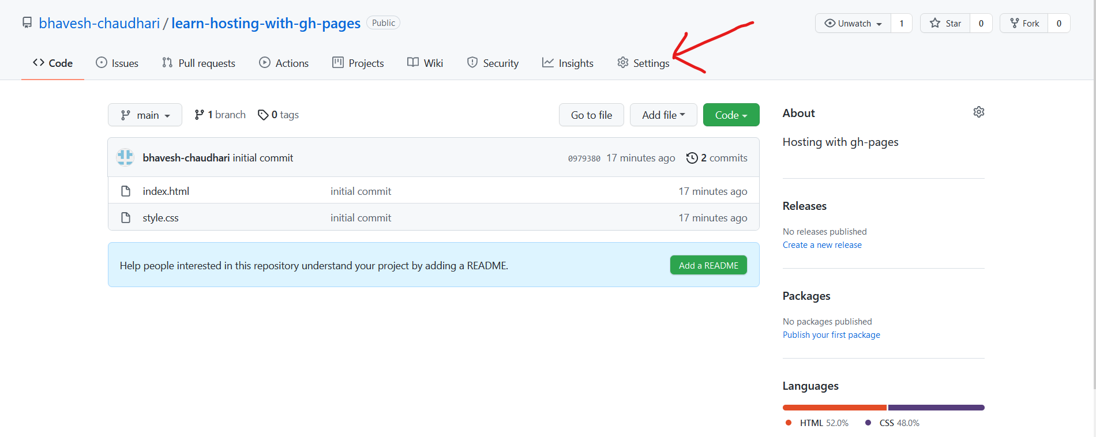
Task: Switch to the Code tab
Action: tap(52, 63)
